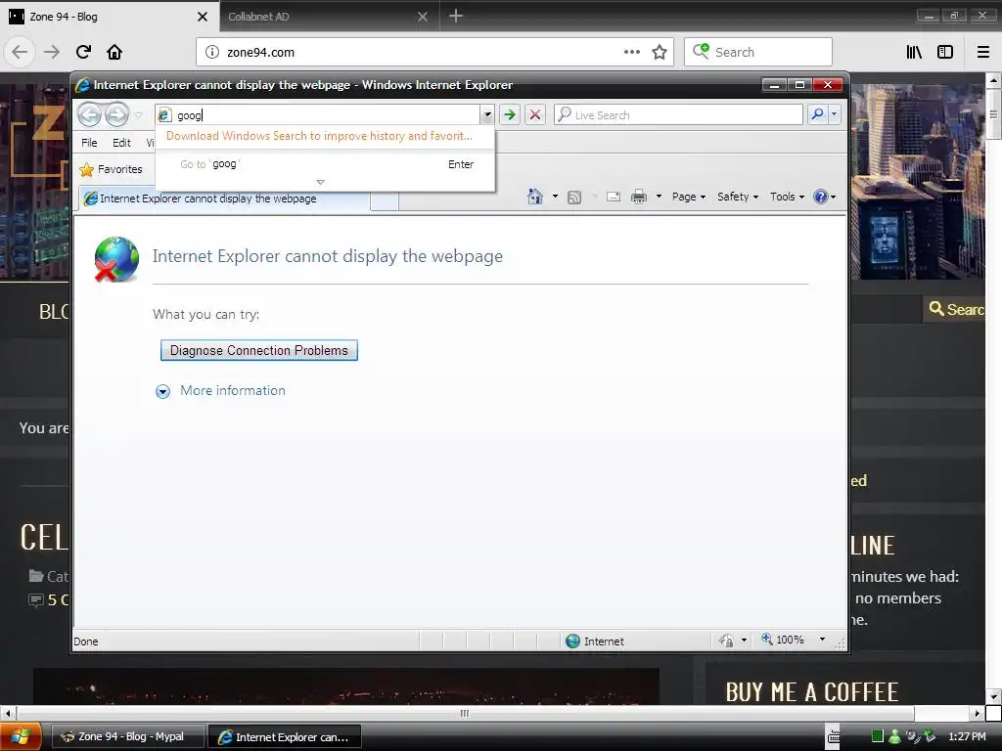Click website Search link with magnifier
Image resolution: width=1002 pixels, height=751 pixels.
[956, 310]
